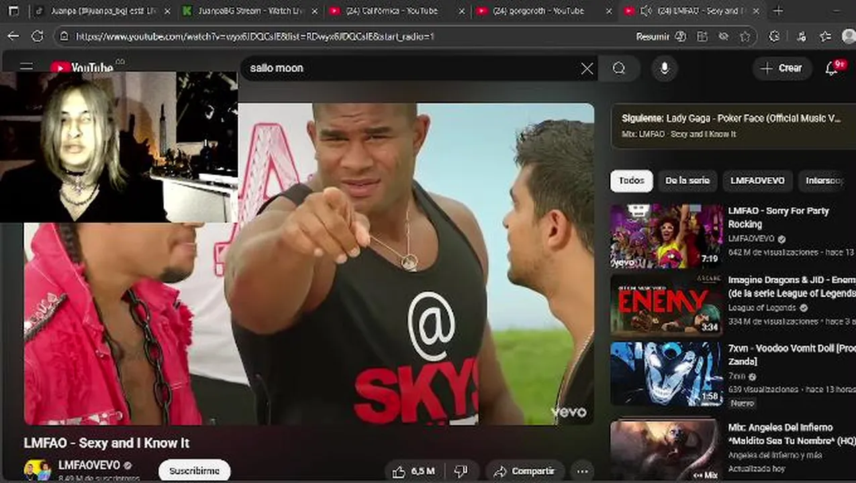Open the LMFAOVEVO channel name link
The image size is (856, 483).
(x=89, y=465)
